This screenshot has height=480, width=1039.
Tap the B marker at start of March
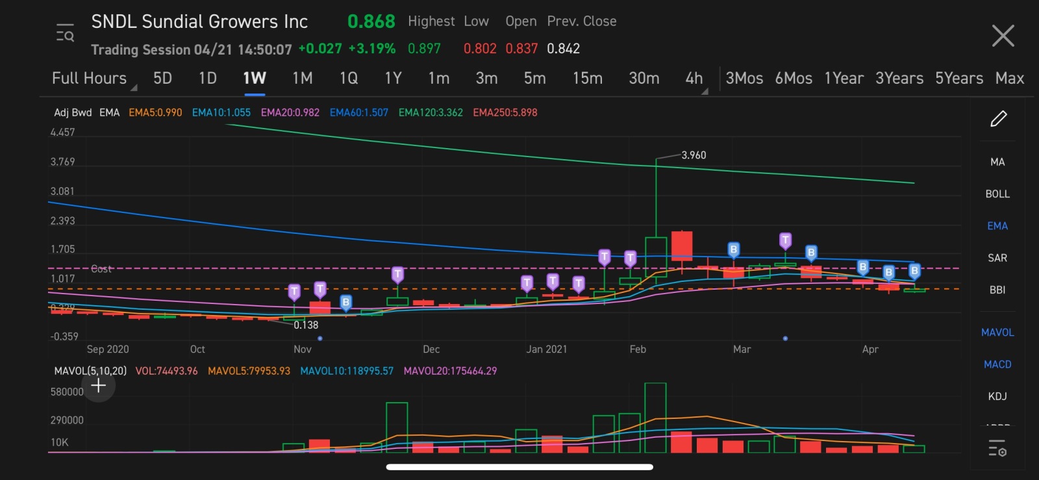pos(733,249)
